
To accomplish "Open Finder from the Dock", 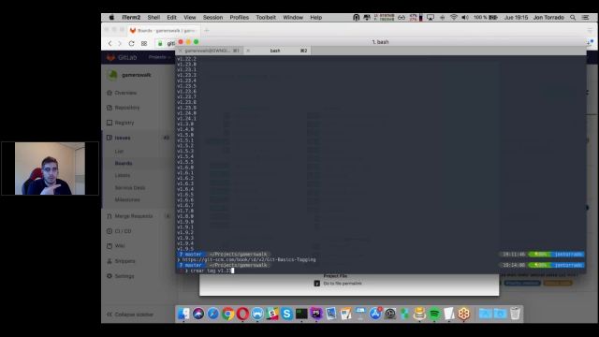I will point(183,314).
